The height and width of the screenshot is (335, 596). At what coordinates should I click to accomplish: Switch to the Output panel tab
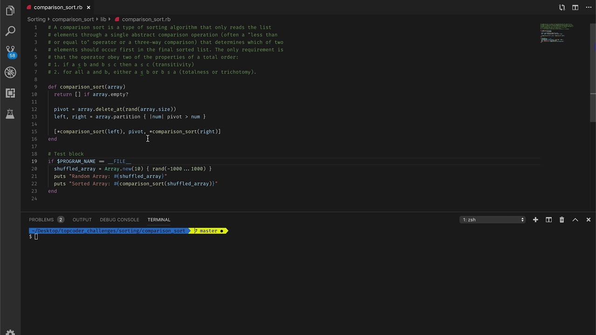click(82, 220)
